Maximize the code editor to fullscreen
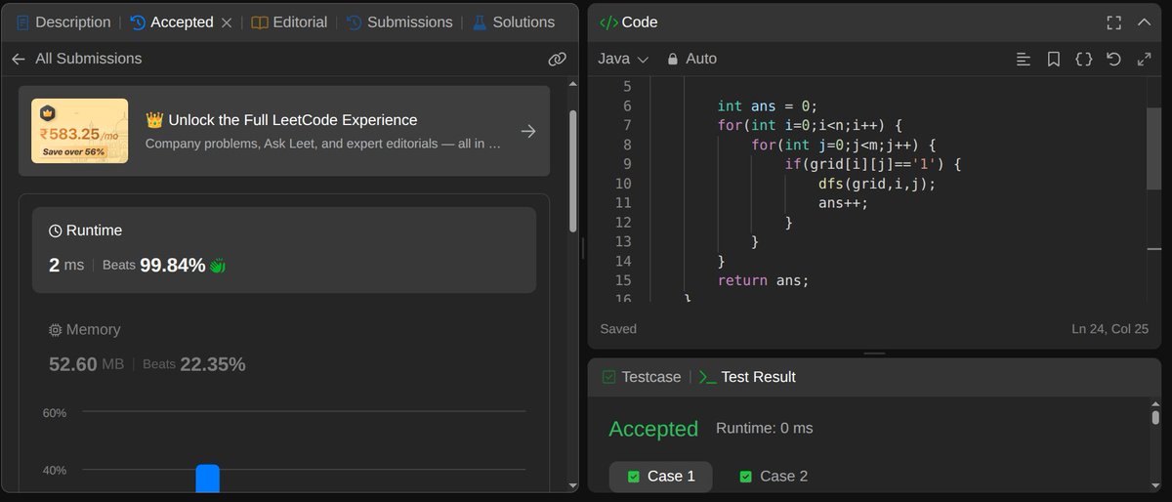 click(1113, 21)
